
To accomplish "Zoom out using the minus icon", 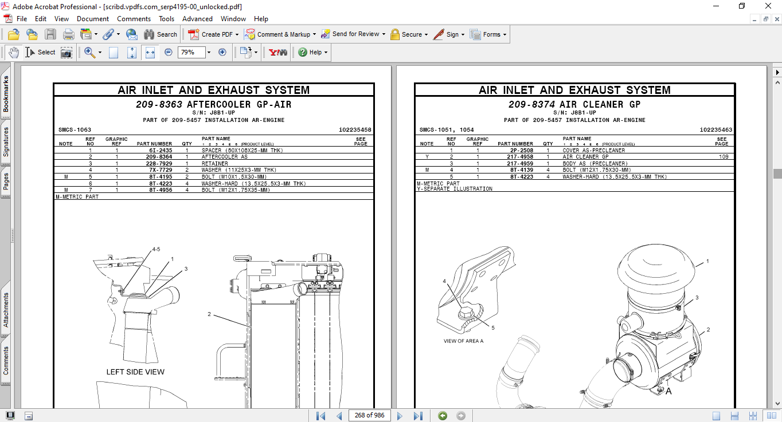I will click(x=168, y=52).
